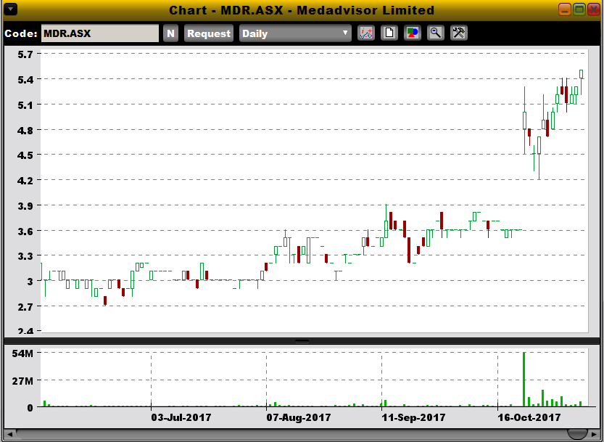This screenshot has height=442, width=604.
Task: Click the Code: label
Action: pos(21,33)
